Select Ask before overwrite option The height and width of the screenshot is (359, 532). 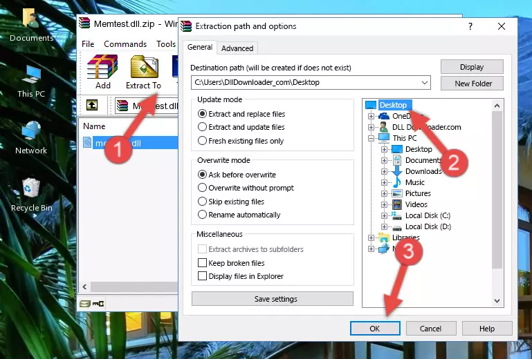237,175
